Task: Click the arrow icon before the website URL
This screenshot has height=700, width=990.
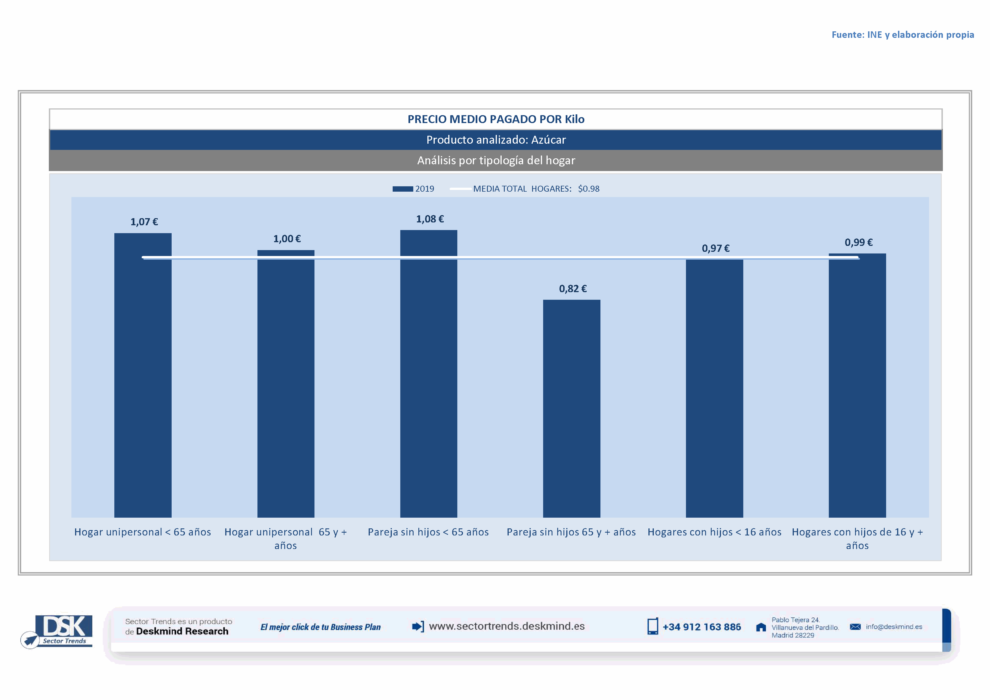Action: [418, 626]
